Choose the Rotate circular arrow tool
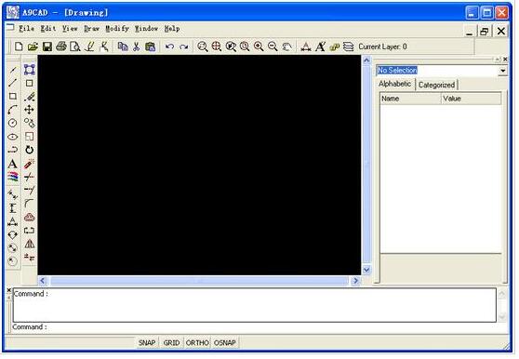The image size is (519, 359). (29, 150)
